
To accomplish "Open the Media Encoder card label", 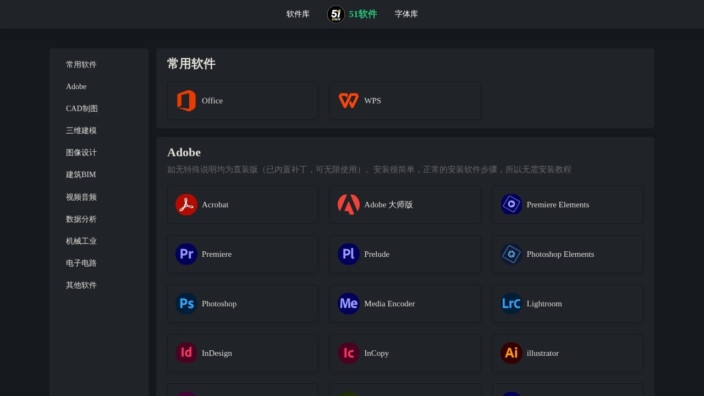I will (x=389, y=304).
